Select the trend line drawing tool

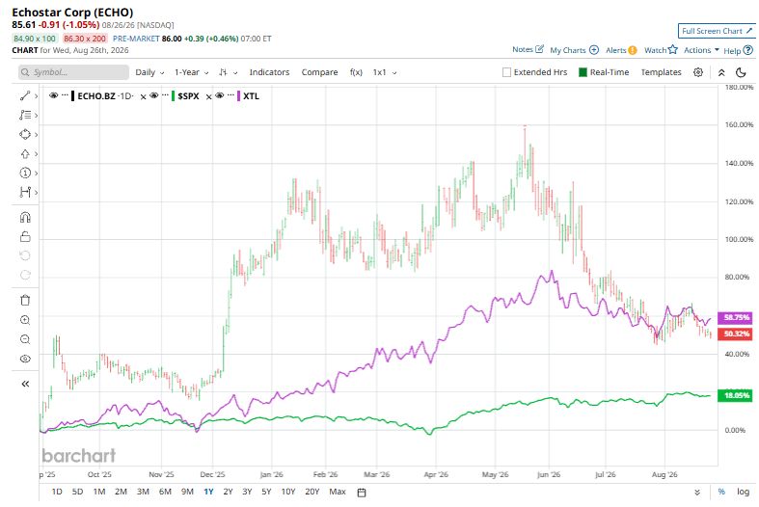click(25, 95)
